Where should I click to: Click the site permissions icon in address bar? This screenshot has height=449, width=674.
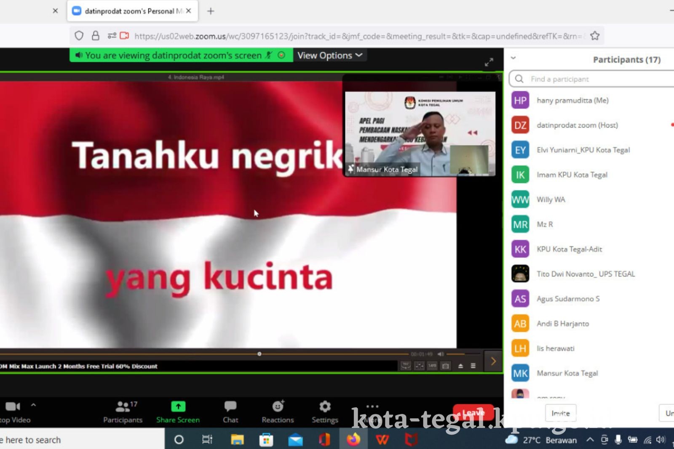point(112,36)
